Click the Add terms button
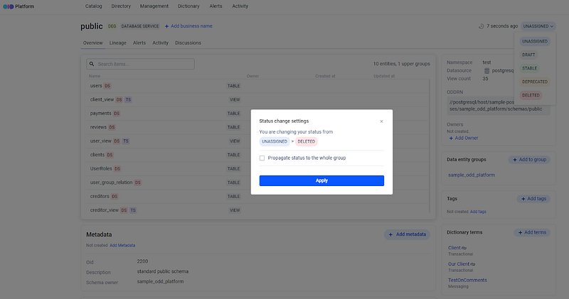This screenshot has height=299, width=569. [532, 232]
